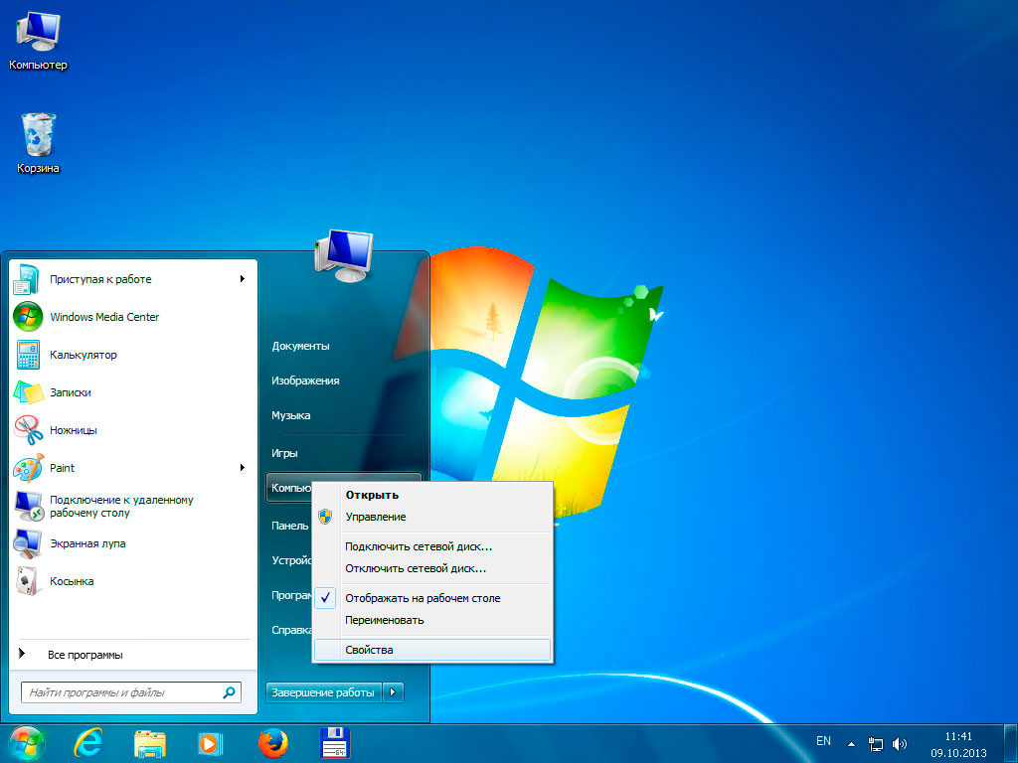This screenshot has height=763, width=1018.
Task: Open the shutdown options arrow button
Action: pos(394,692)
